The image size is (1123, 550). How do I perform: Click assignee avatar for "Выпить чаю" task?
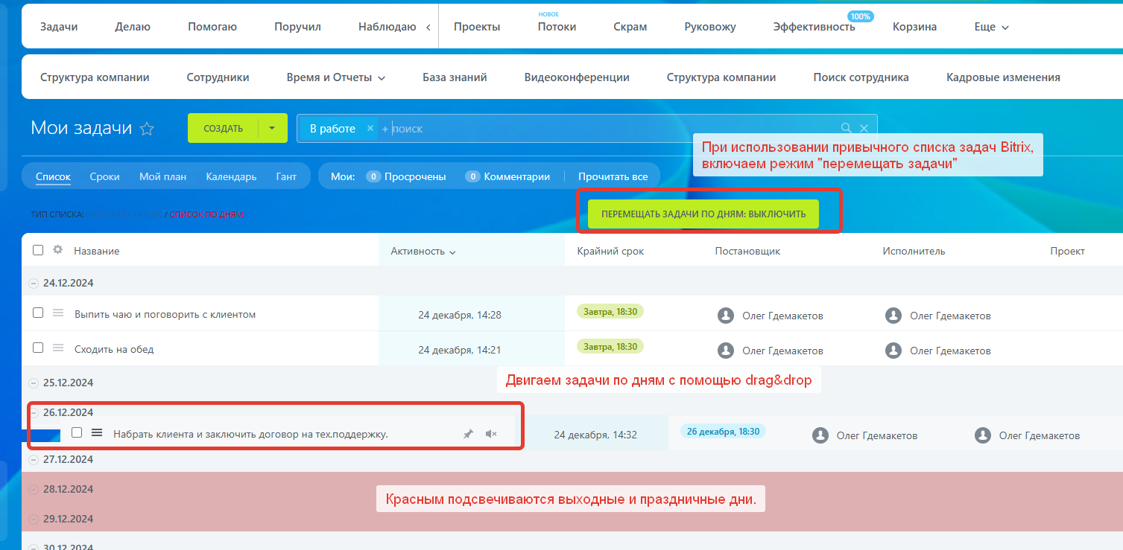[x=893, y=316]
